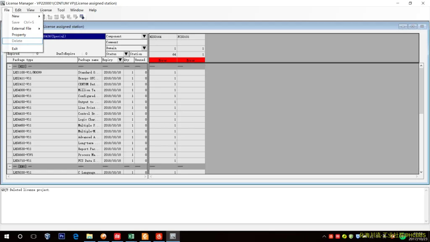Open the Window menu

pos(77,10)
